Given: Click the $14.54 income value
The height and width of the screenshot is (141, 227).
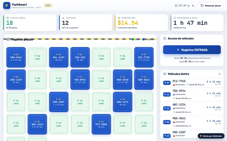Looking at the screenshot, I should point(128,23).
